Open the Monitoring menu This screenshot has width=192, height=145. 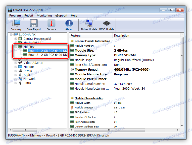(44, 16)
